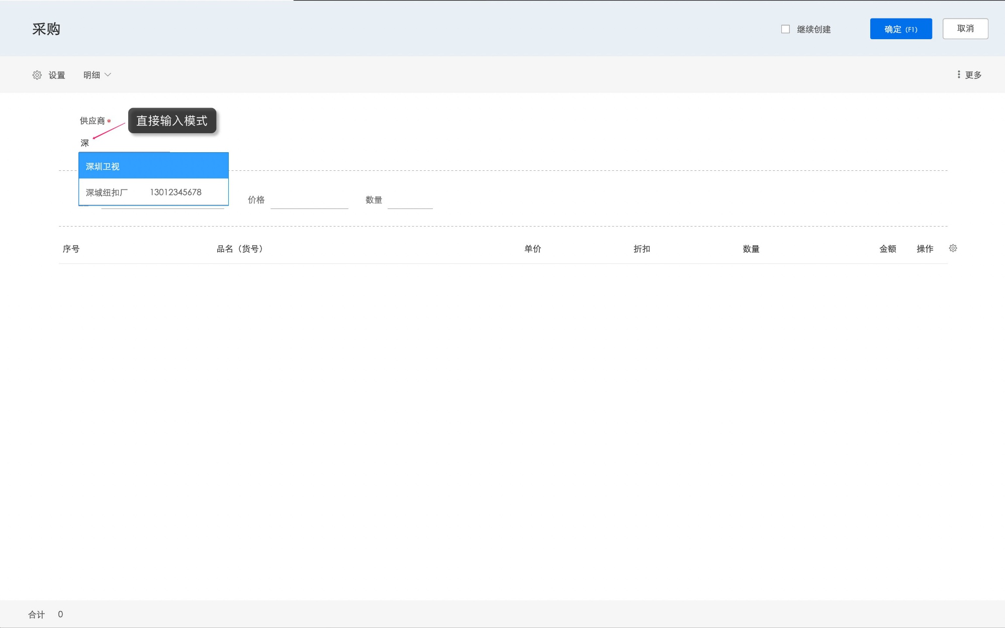Image resolution: width=1005 pixels, height=628 pixels.
Task: Click the three-dot 更多 icon
Action: (x=959, y=74)
